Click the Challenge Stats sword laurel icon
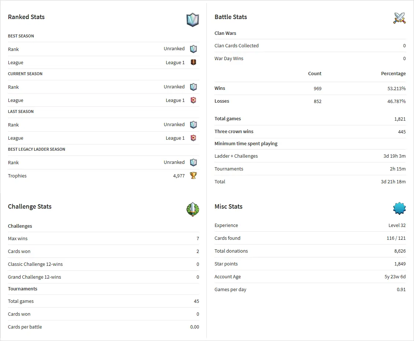 click(193, 209)
